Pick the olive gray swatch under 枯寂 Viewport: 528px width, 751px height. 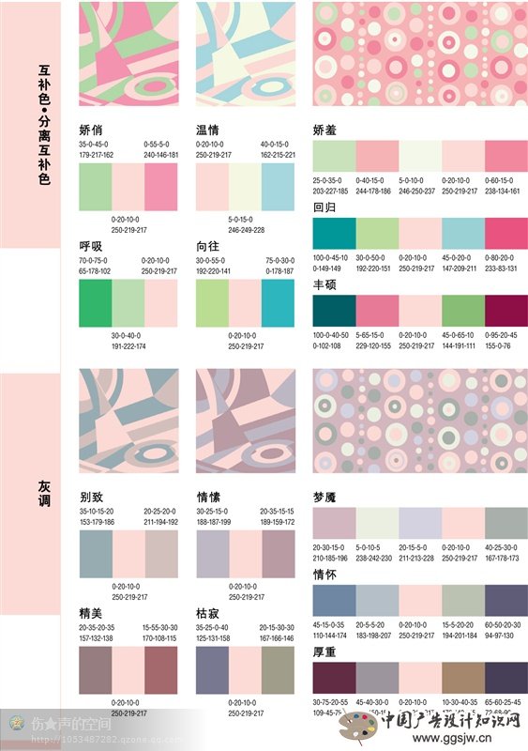coord(278,670)
